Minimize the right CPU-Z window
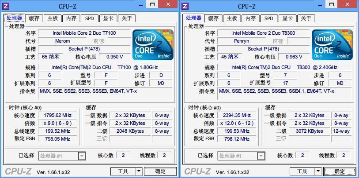 coord(321,4)
